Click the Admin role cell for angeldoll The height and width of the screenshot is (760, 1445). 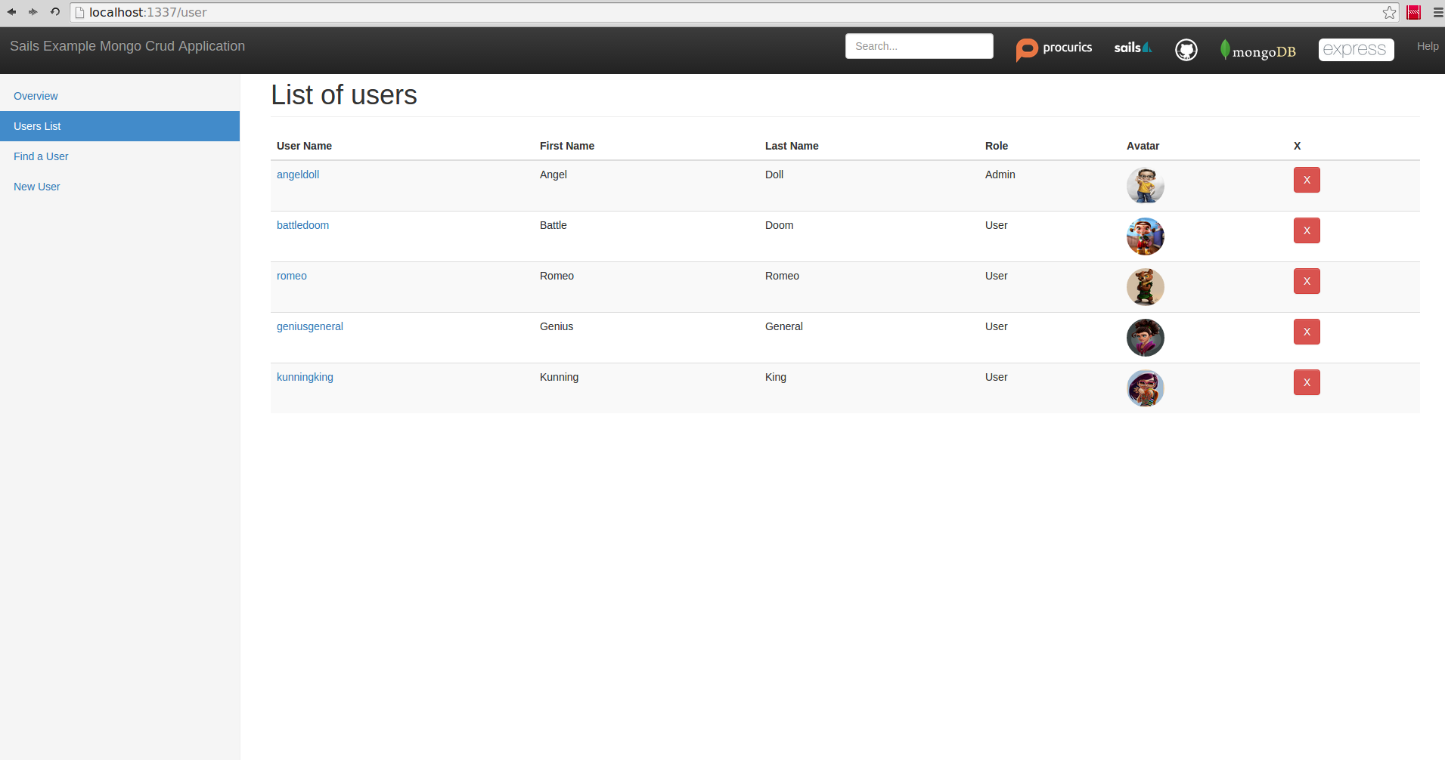[x=1000, y=175]
